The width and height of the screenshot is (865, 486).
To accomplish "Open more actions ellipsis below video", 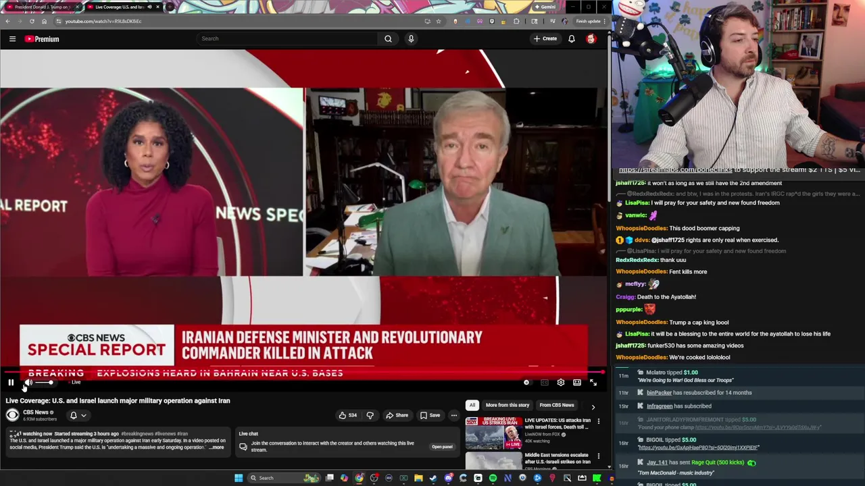I will (454, 415).
